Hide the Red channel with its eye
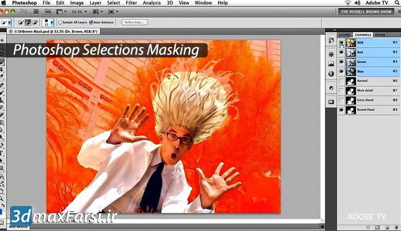 [341, 52]
